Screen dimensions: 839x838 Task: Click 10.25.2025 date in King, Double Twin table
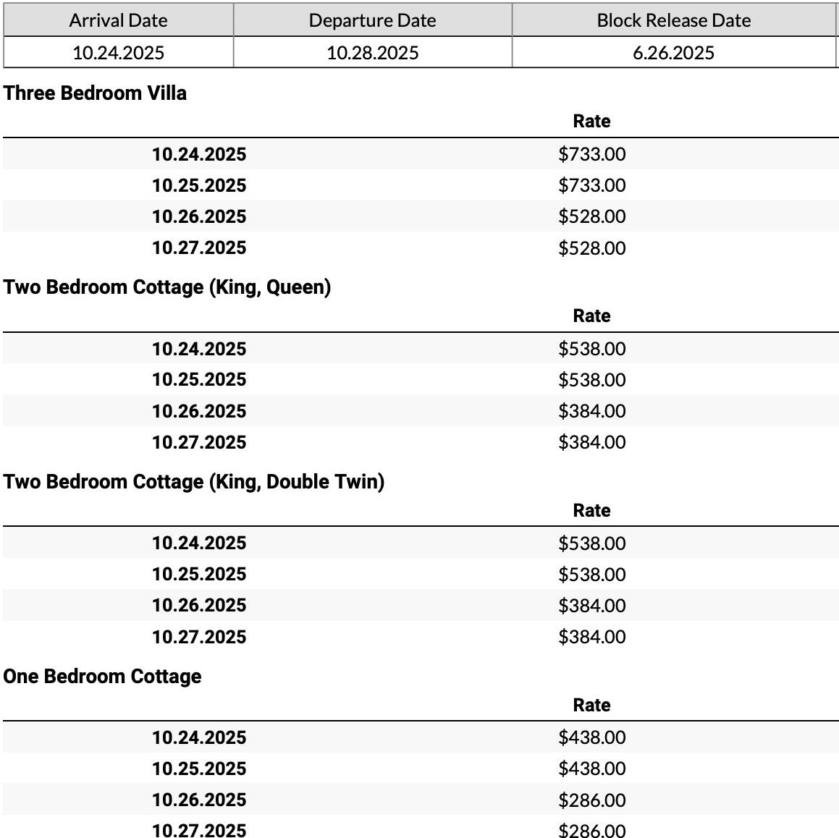pyautogui.click(x=199, y=575)
